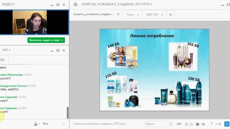The height and width of the screenshot is (129, 230).
Task: Maximize the ВИДЕО panel
Action: (58, 5)
